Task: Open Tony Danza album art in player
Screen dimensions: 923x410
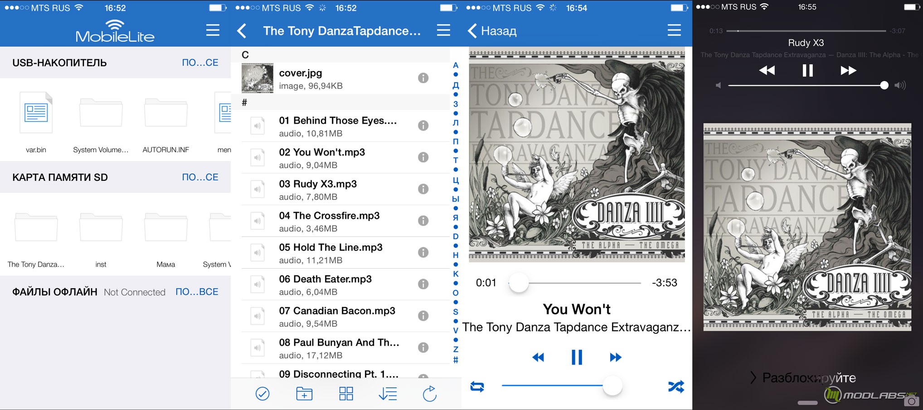Action: coord(577,155)
